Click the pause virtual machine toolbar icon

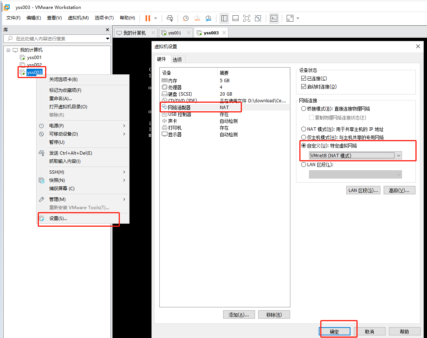click(x=147, y=18)
